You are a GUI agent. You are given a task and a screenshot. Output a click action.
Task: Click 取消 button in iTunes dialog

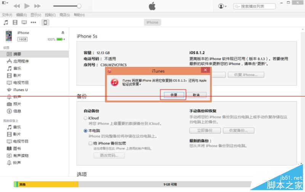coord(196,95)
